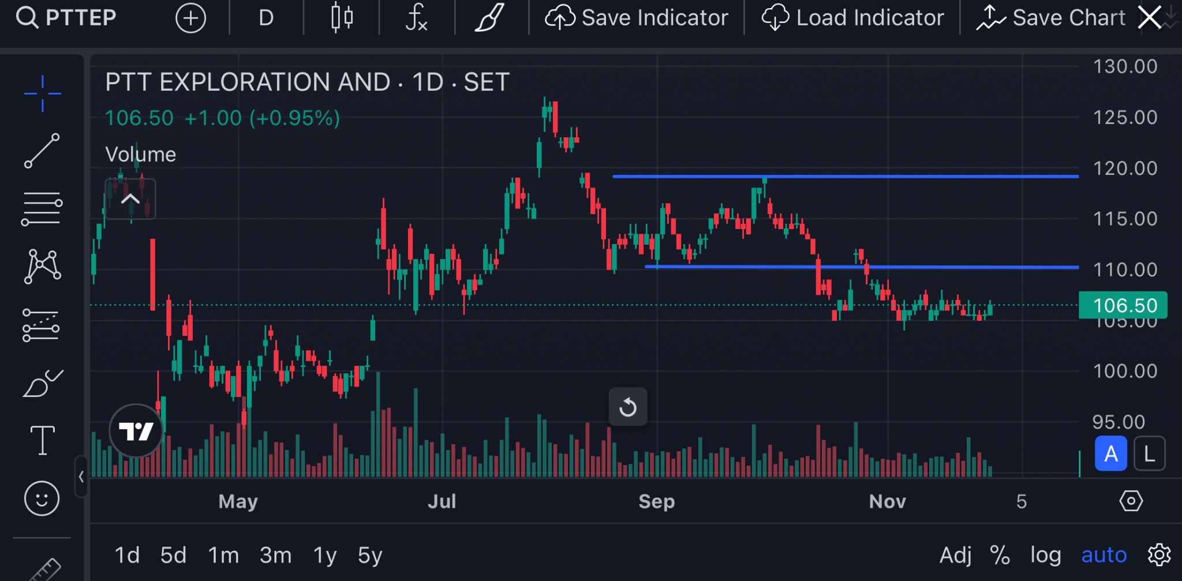Select the 1m time range
The image size is (1182, 581).
pyautogui.click(x=223, y=555)
